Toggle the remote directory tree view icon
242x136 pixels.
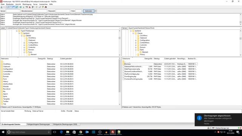coord(14,7)
